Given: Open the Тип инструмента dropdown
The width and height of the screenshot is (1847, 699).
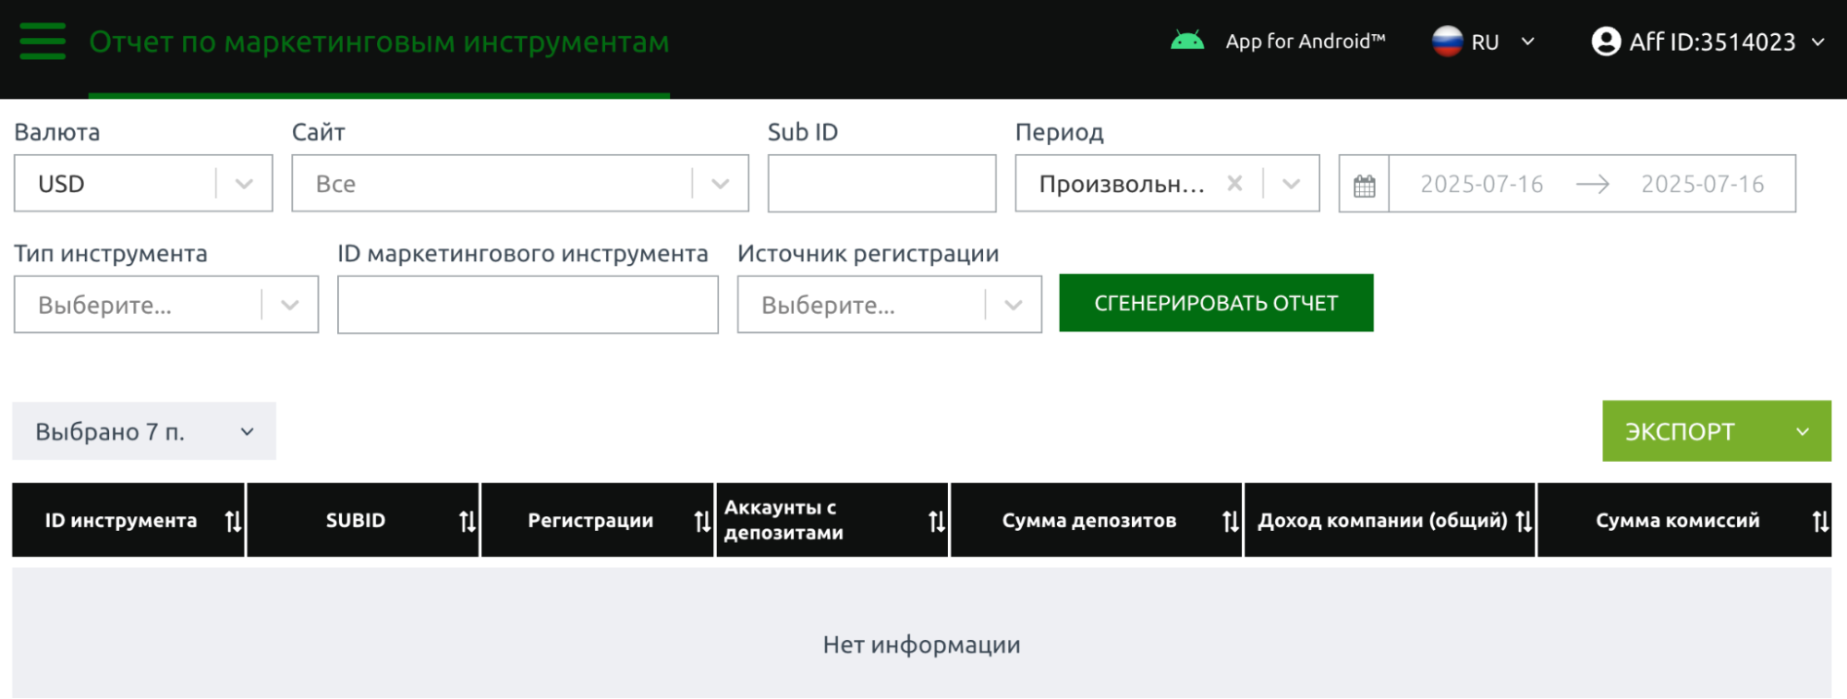Looking at the screenshot, I should pos(165,305).
